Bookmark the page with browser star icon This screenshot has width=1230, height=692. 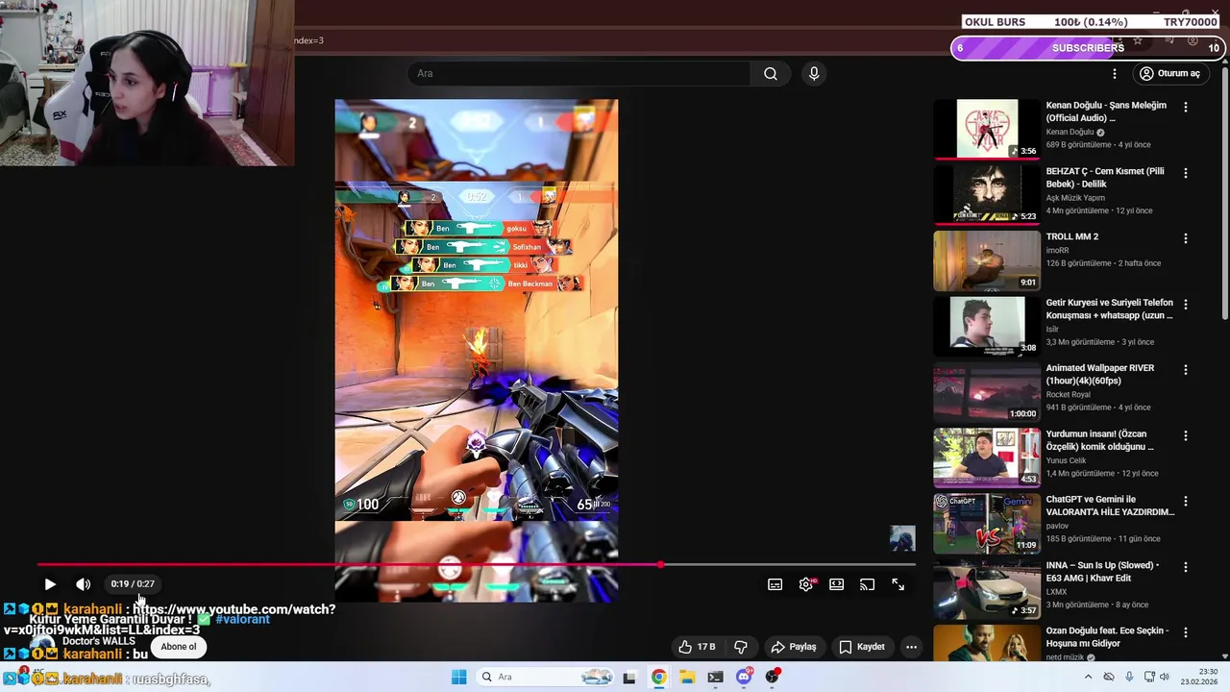pyautogui.click(x=1138, y=41)
